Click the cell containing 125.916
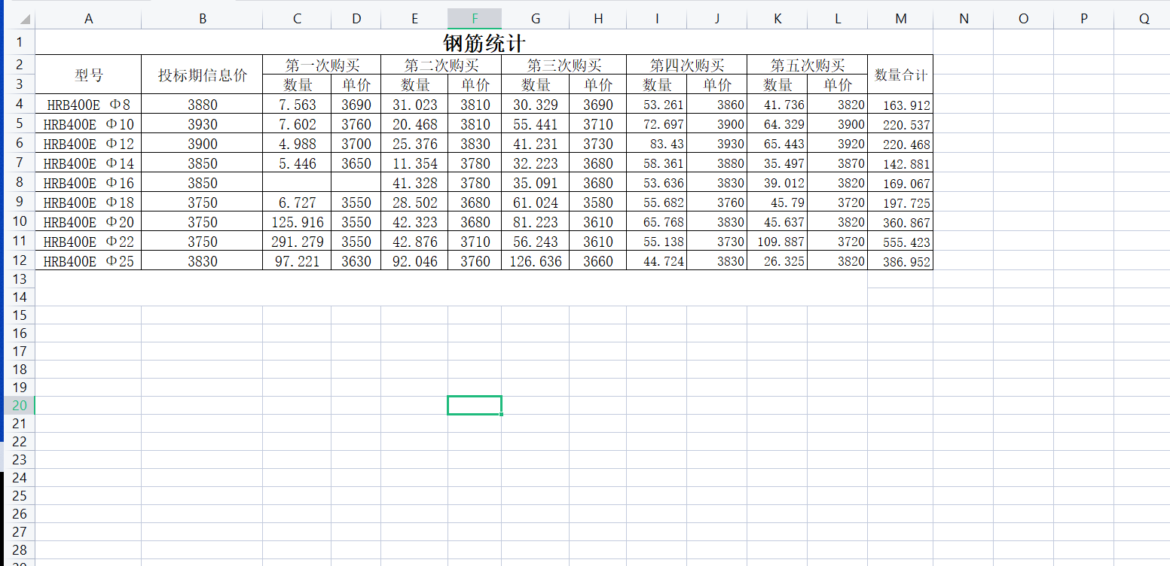Screen dimensions: 1170x566 297,221
